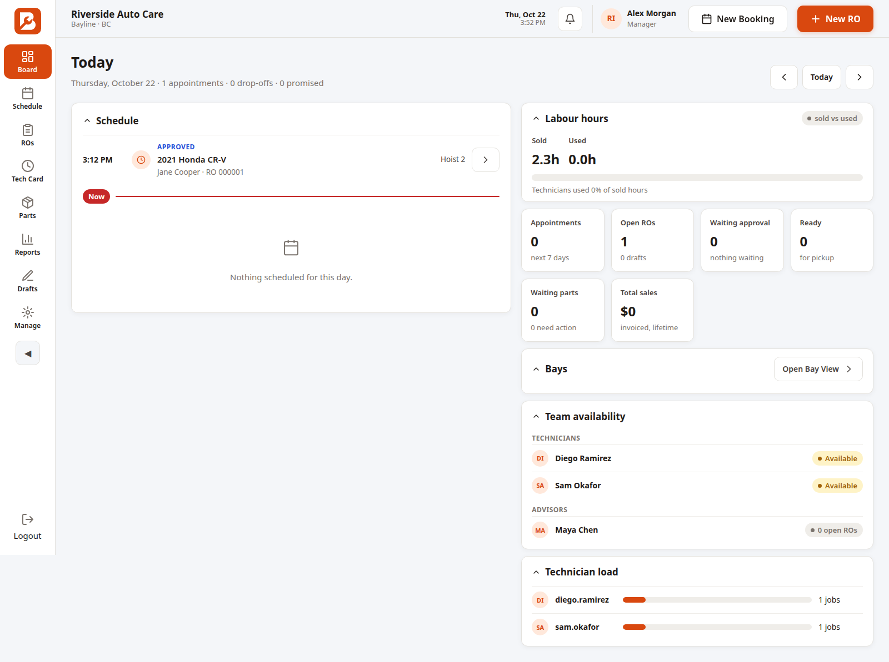This screenshot has height=662, width=889.
Task: Click the sold vs used badge
Action: [x=832, y=118]
